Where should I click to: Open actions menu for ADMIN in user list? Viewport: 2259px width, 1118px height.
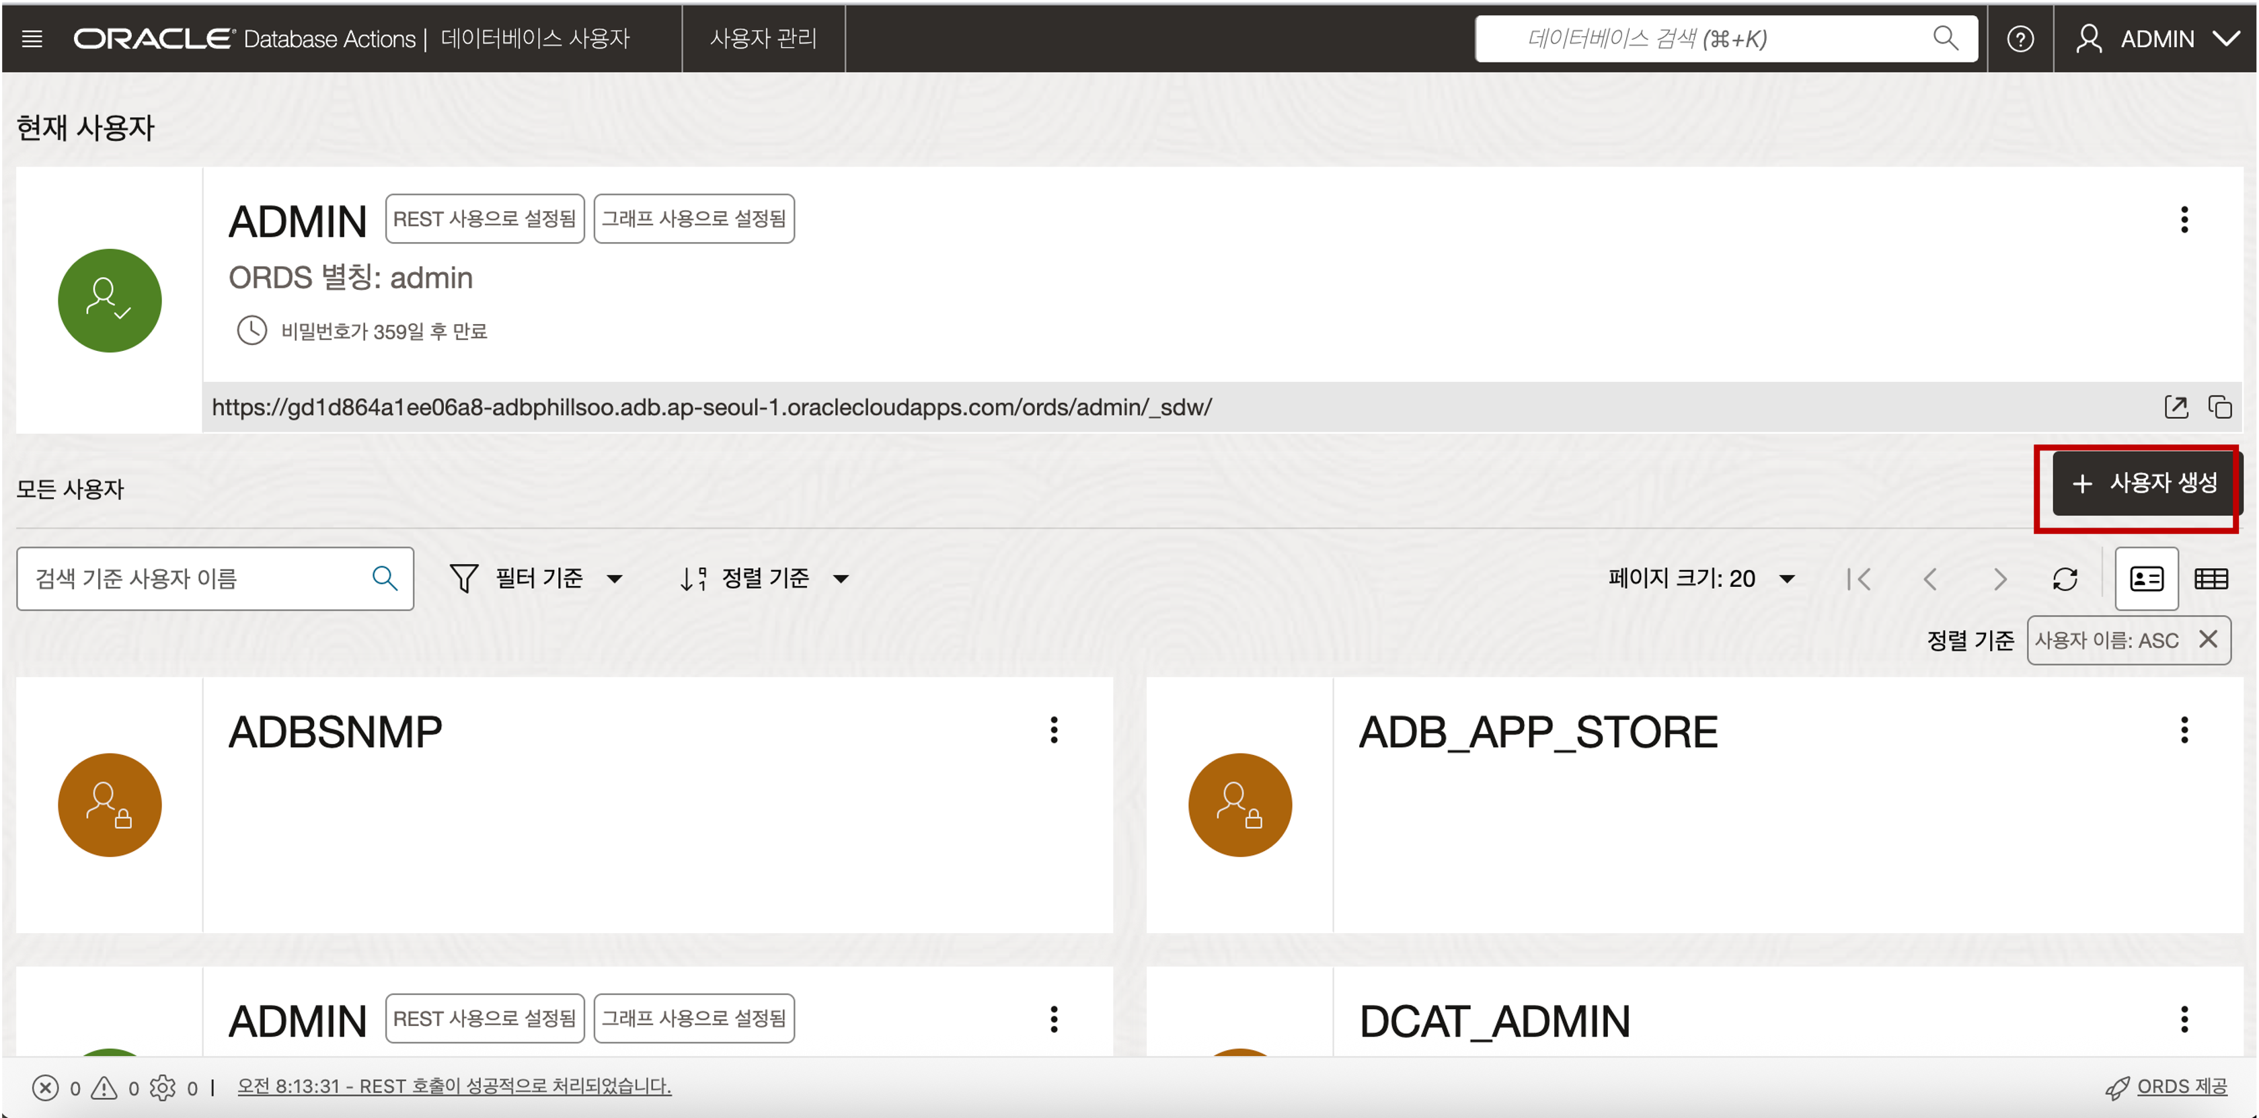tap(1053, 1019)
